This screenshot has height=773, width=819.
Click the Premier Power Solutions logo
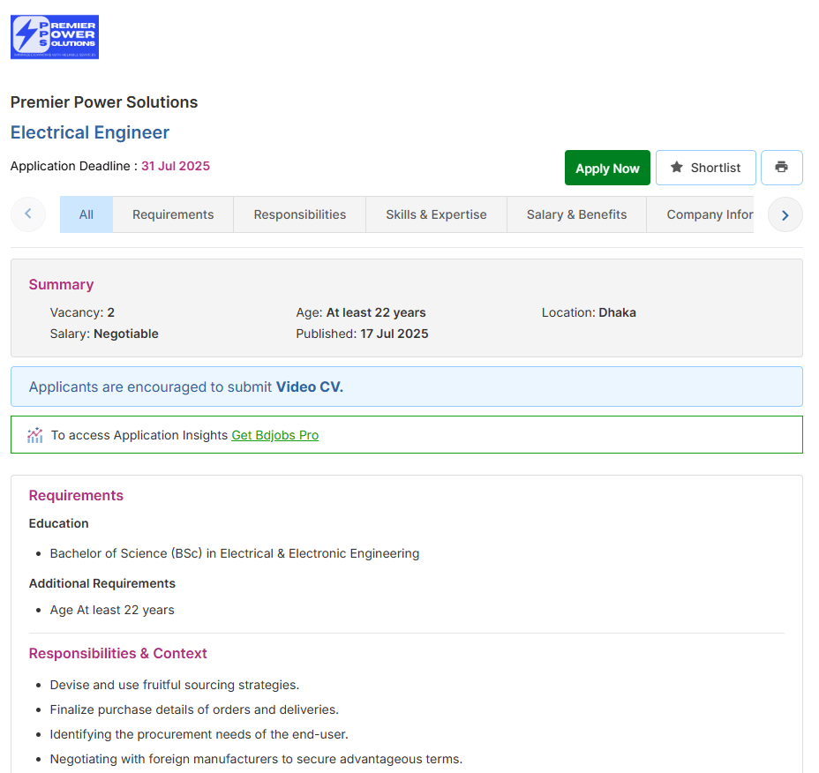[55, 36]
